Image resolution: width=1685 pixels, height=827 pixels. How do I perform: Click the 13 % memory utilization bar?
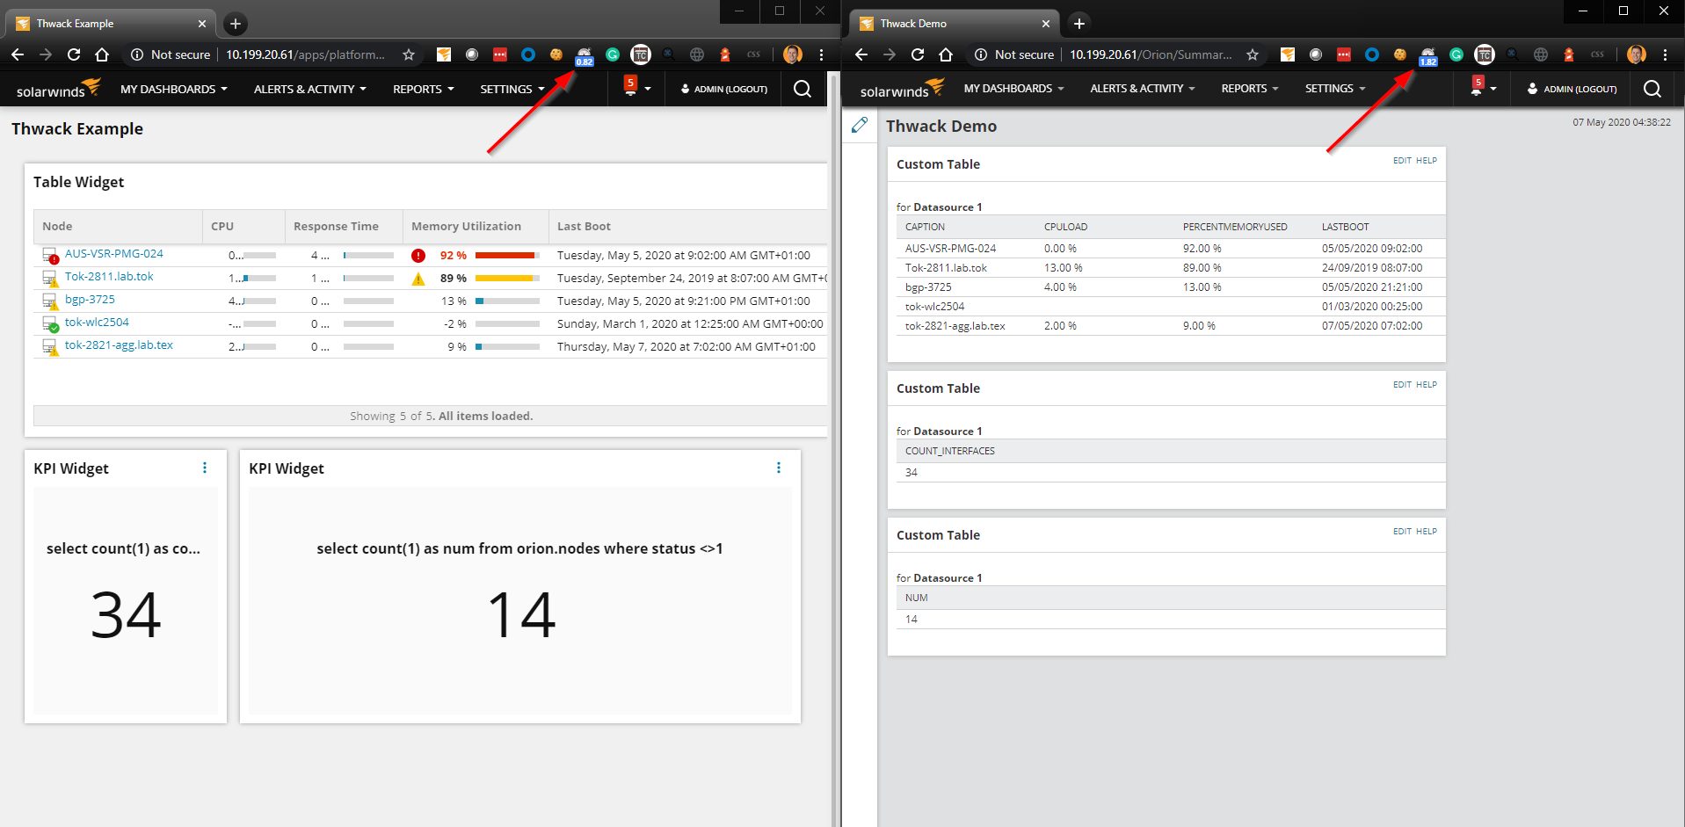pyautogui.click(x=507, y=301)
